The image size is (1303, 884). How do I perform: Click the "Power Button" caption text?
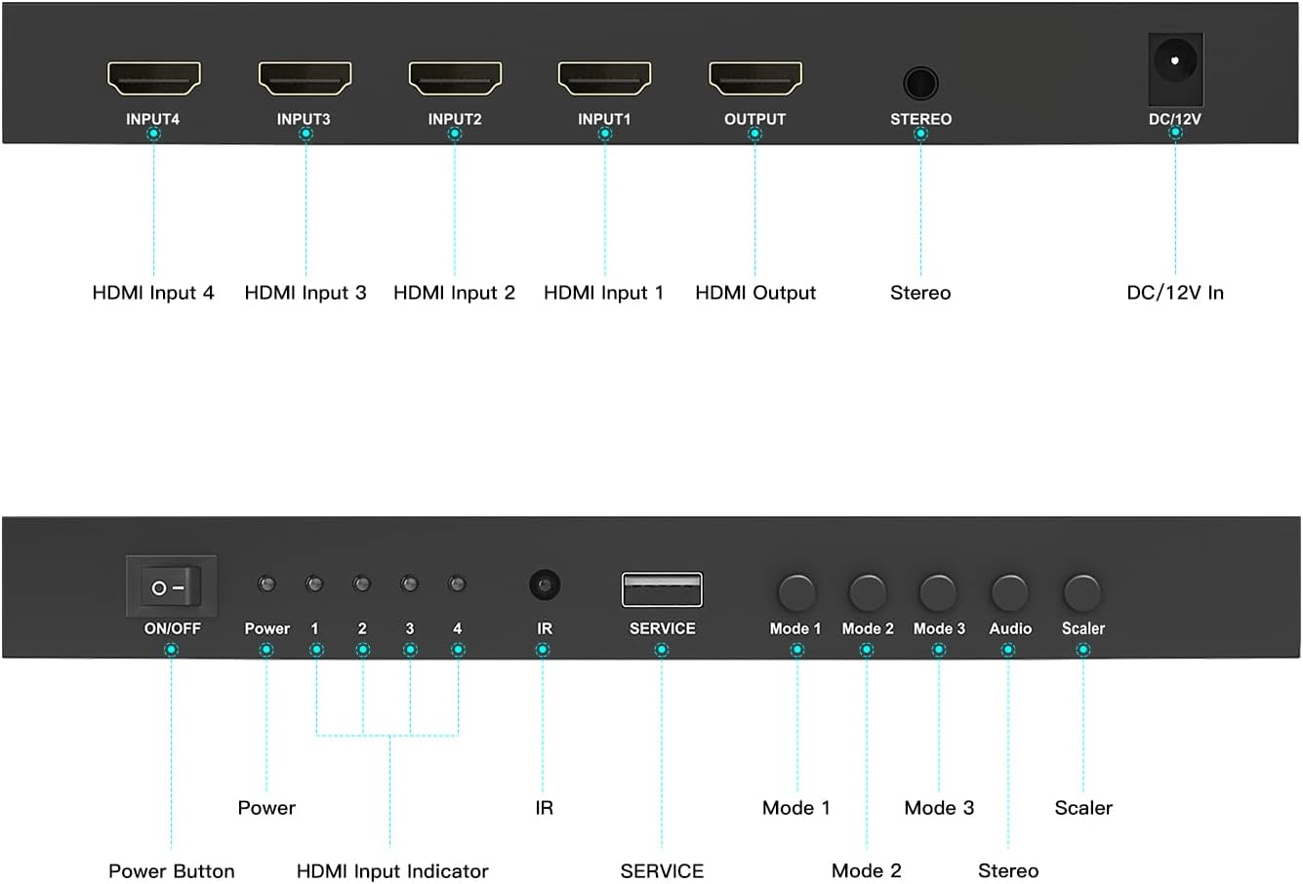tap(172, 871)
